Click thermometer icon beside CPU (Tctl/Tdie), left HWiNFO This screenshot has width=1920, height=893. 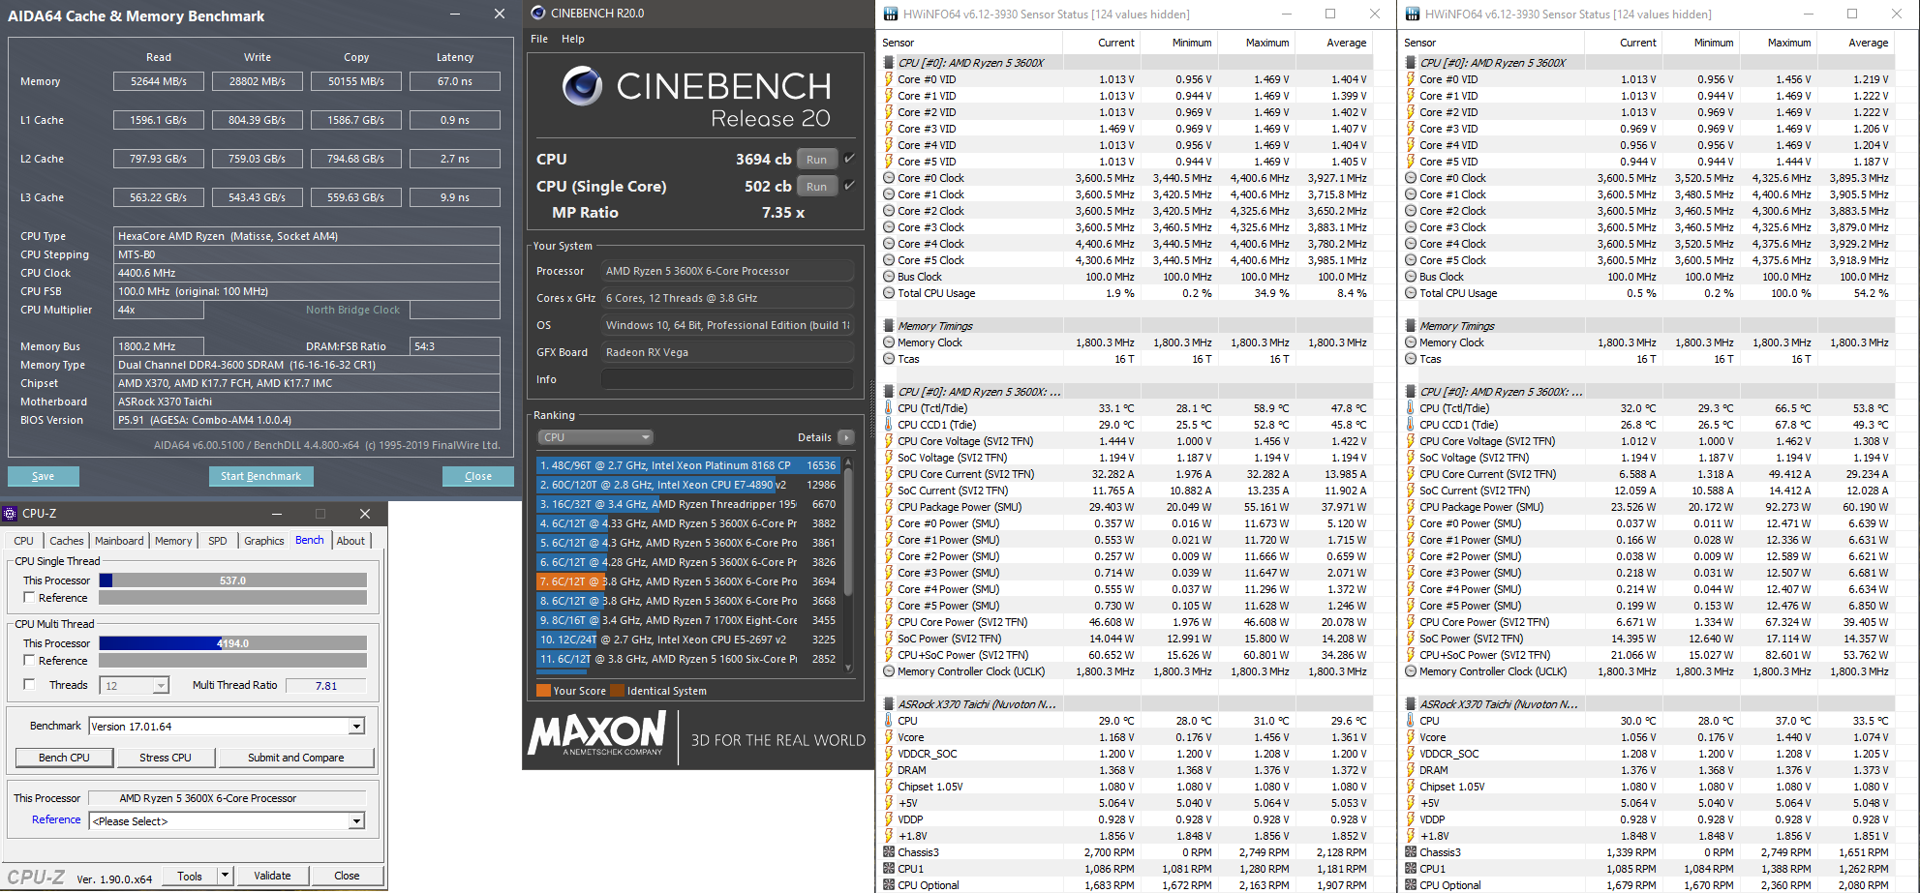[889, 408]
